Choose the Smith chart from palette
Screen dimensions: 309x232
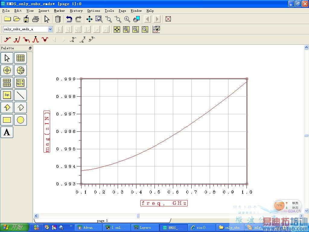coord(21,70)
